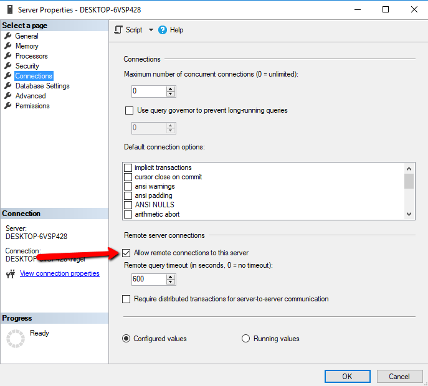Image resolution: width=428 pixels, height=386 pixels.
Task: Select the Running values radio button
Action: pyautogui.click(x=245, y=339)
